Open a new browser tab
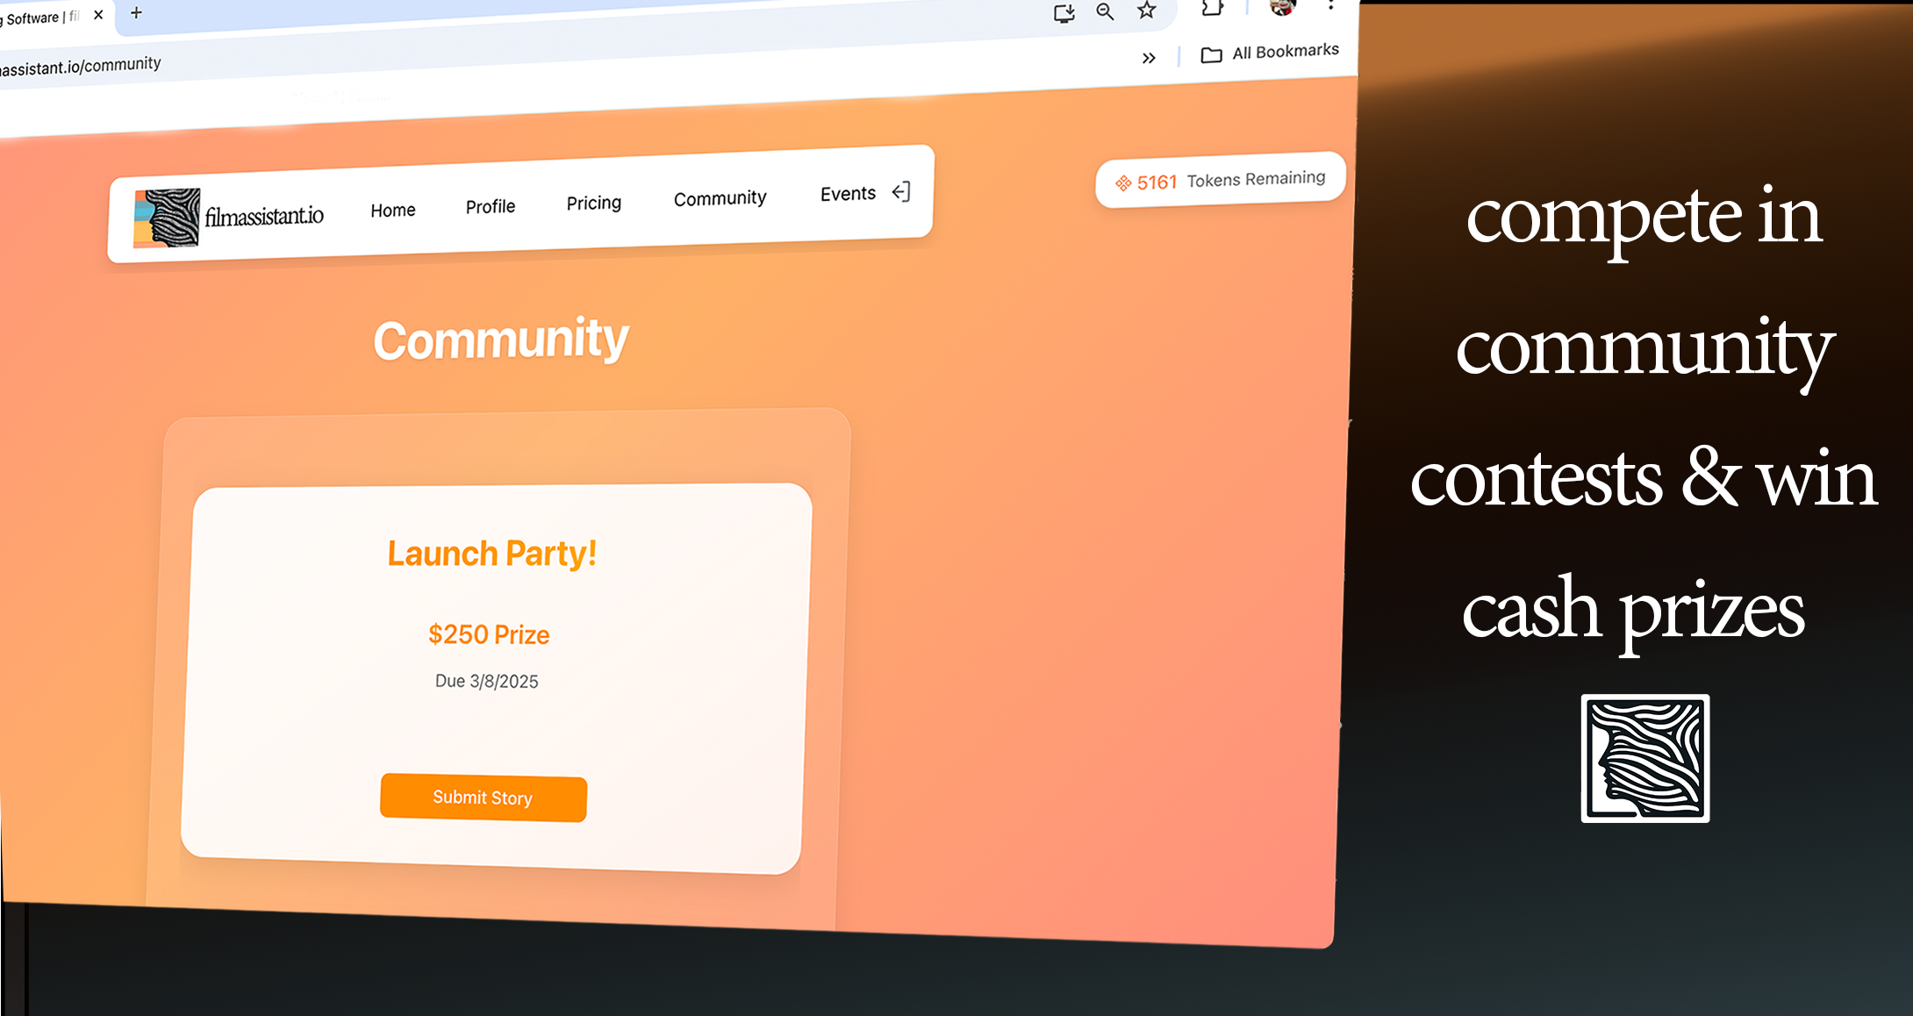The image size is (1913, 1016). coord(136,12)
